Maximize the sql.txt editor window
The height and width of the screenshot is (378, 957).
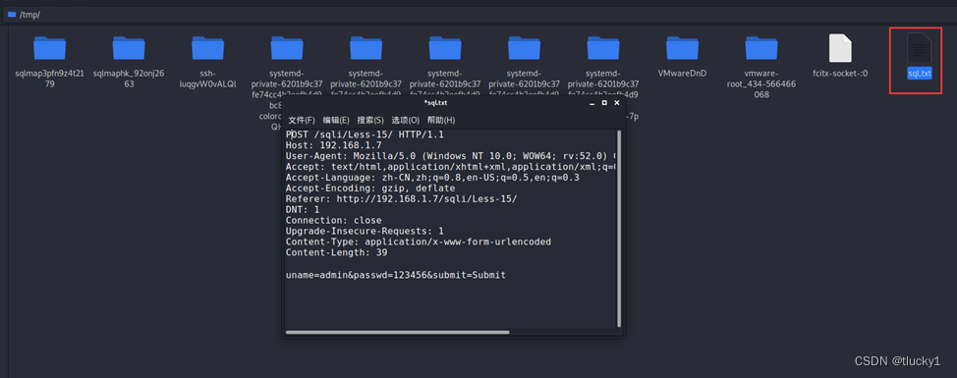click(x=604, y=103)
